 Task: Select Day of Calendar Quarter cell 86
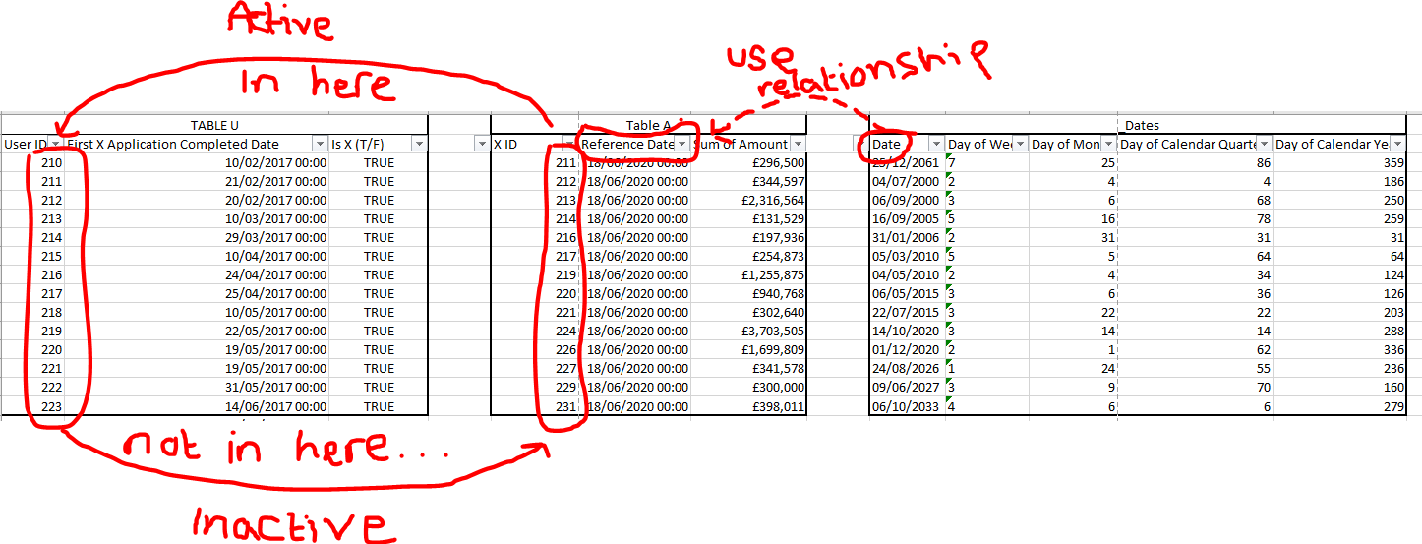click(x=1195, y=162)
